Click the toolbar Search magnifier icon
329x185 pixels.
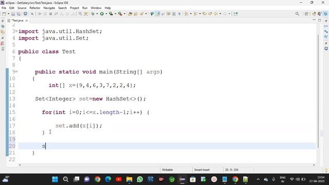tap(297, 14)
